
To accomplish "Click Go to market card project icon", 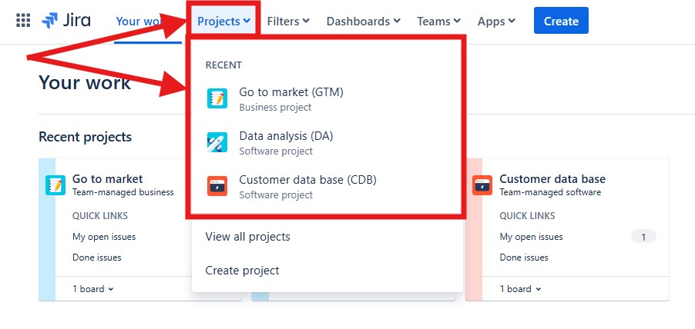I will coord(55,184).
